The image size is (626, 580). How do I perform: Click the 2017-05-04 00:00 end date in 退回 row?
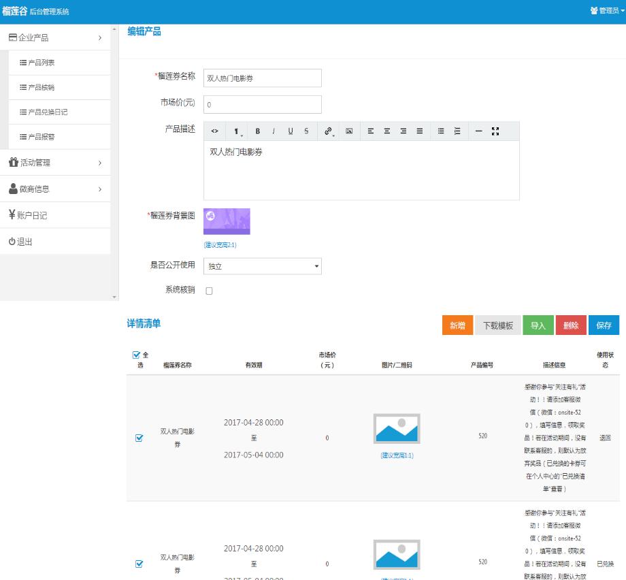pos(254,455)
